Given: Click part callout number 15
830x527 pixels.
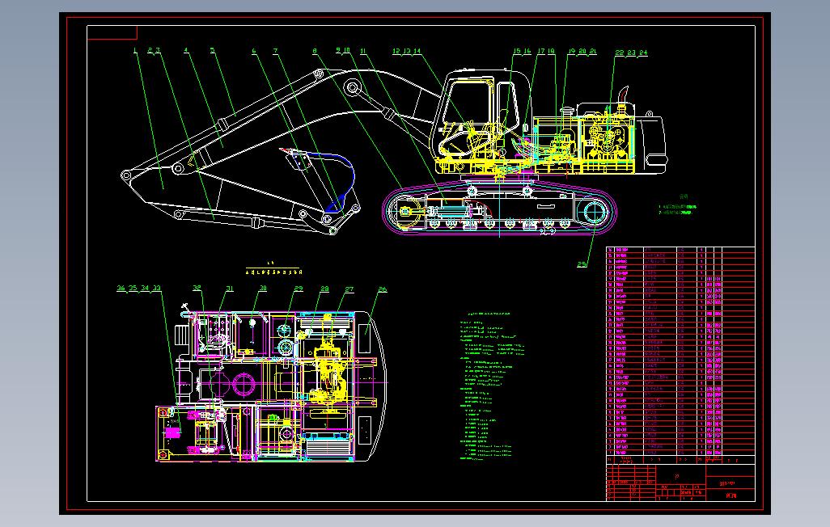Looking at the screenshot, I should tap(517, 51).
